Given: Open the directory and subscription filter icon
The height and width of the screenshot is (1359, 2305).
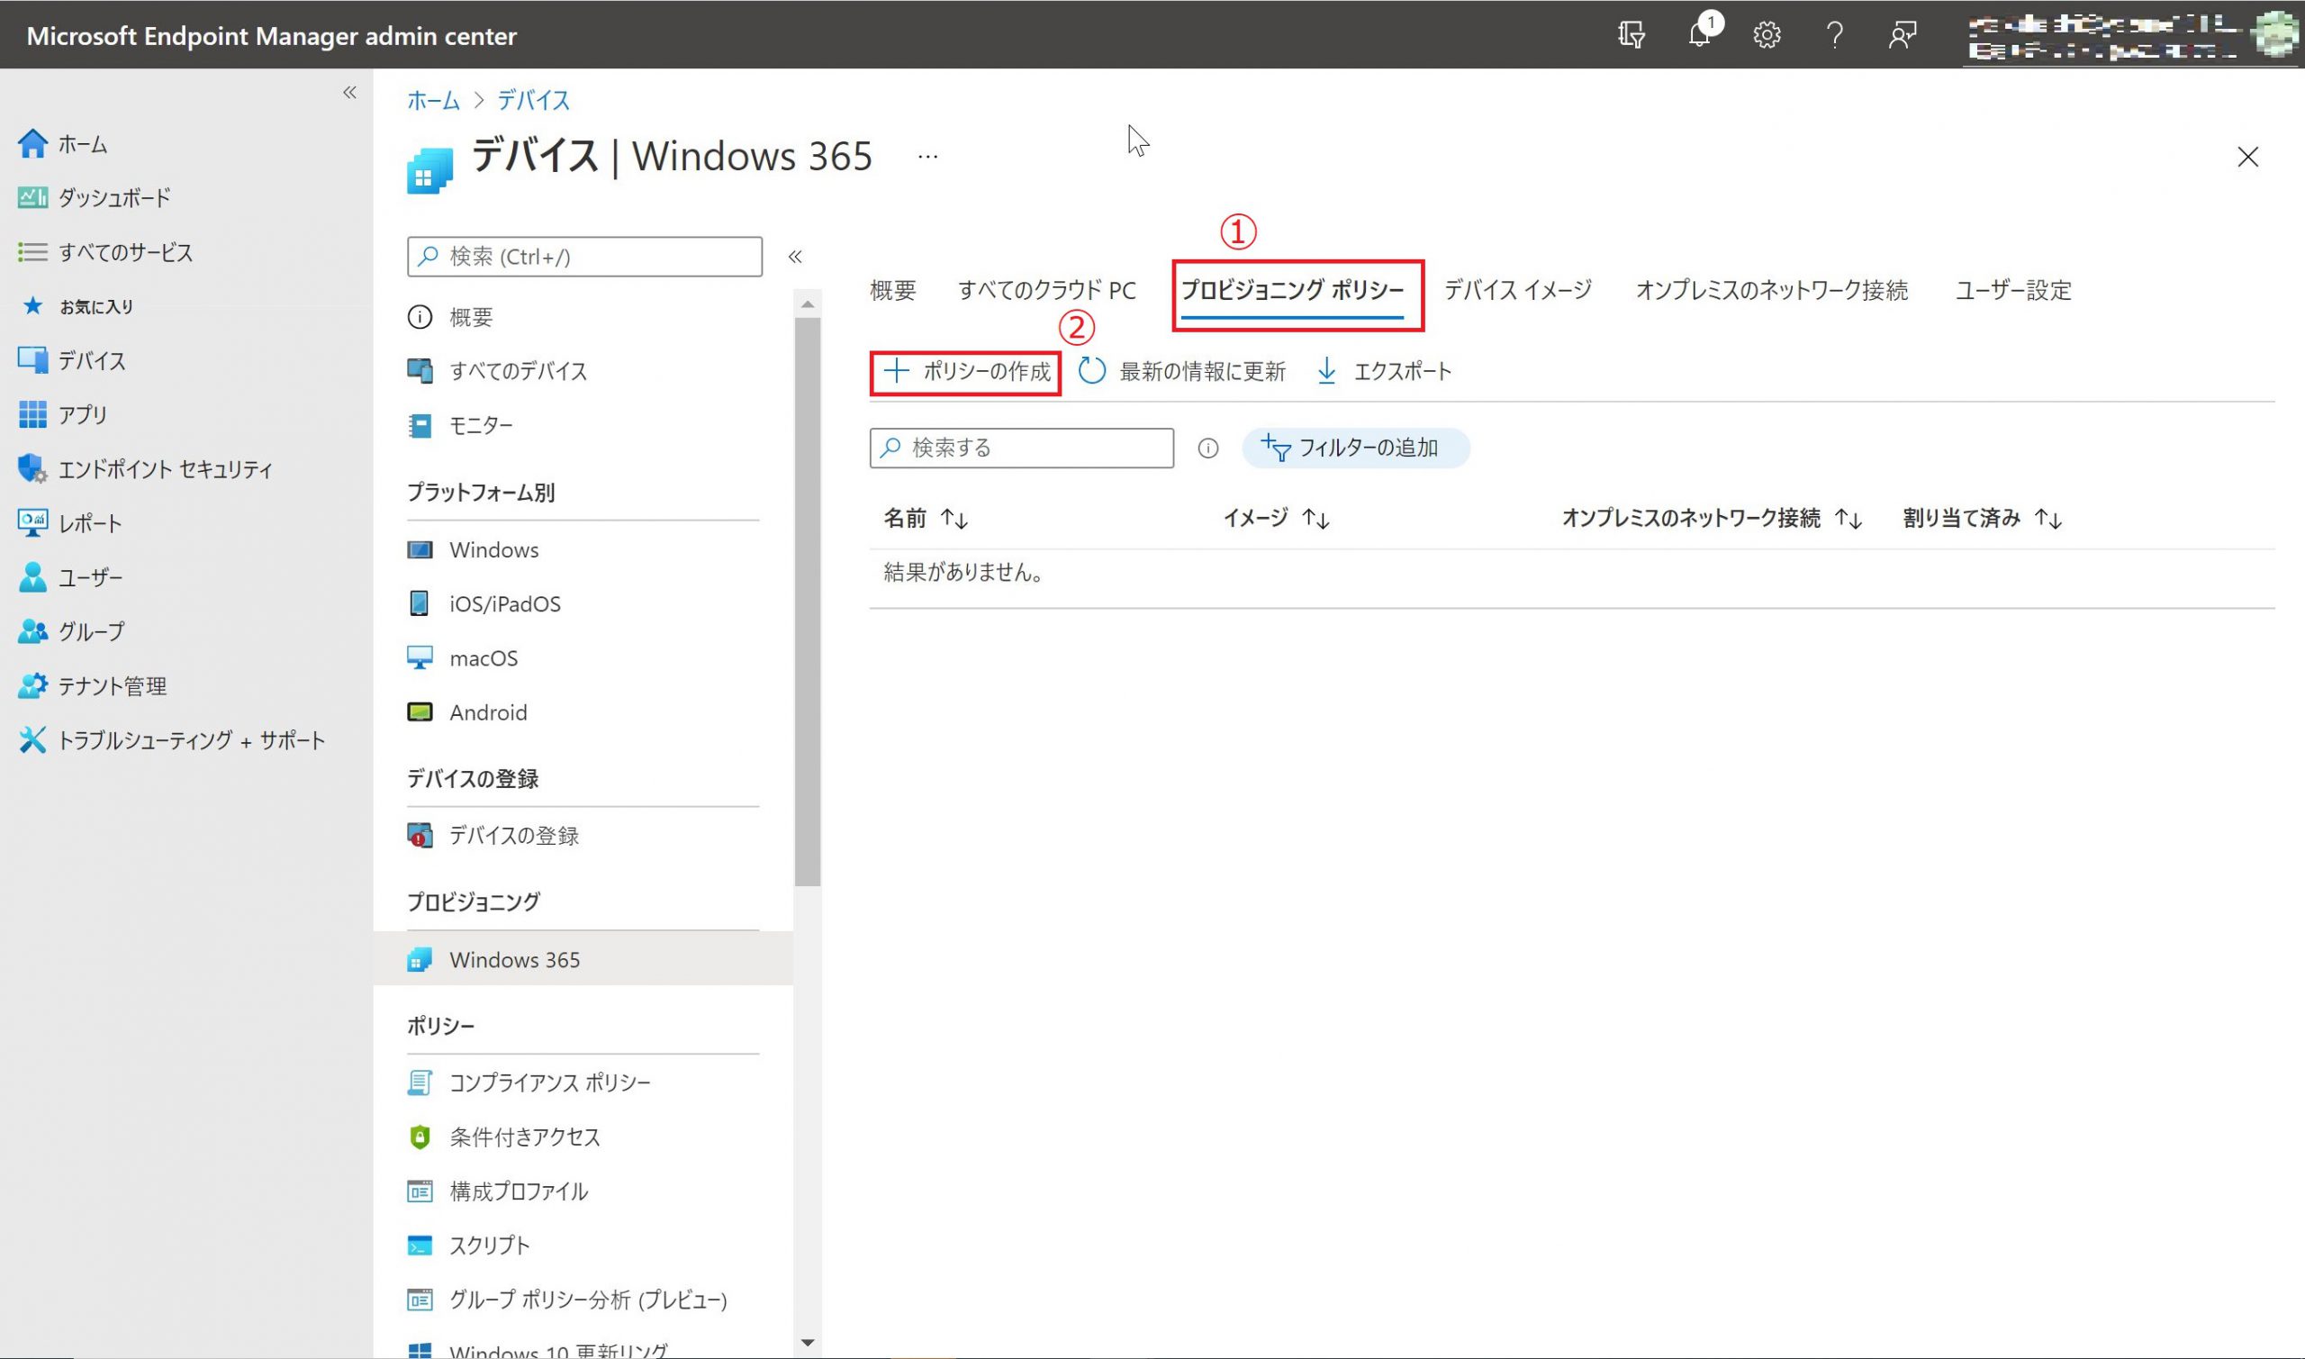Looking at the screenshot, I should click(1632, 36).
